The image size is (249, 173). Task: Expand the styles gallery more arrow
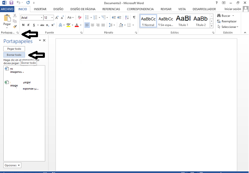(211, 26)
